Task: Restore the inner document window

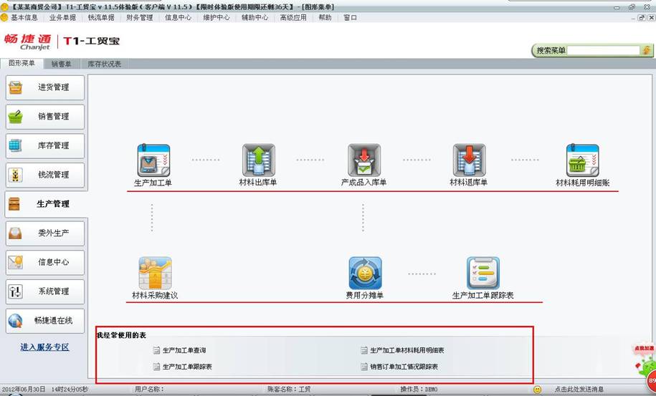Action: (642, 17)
